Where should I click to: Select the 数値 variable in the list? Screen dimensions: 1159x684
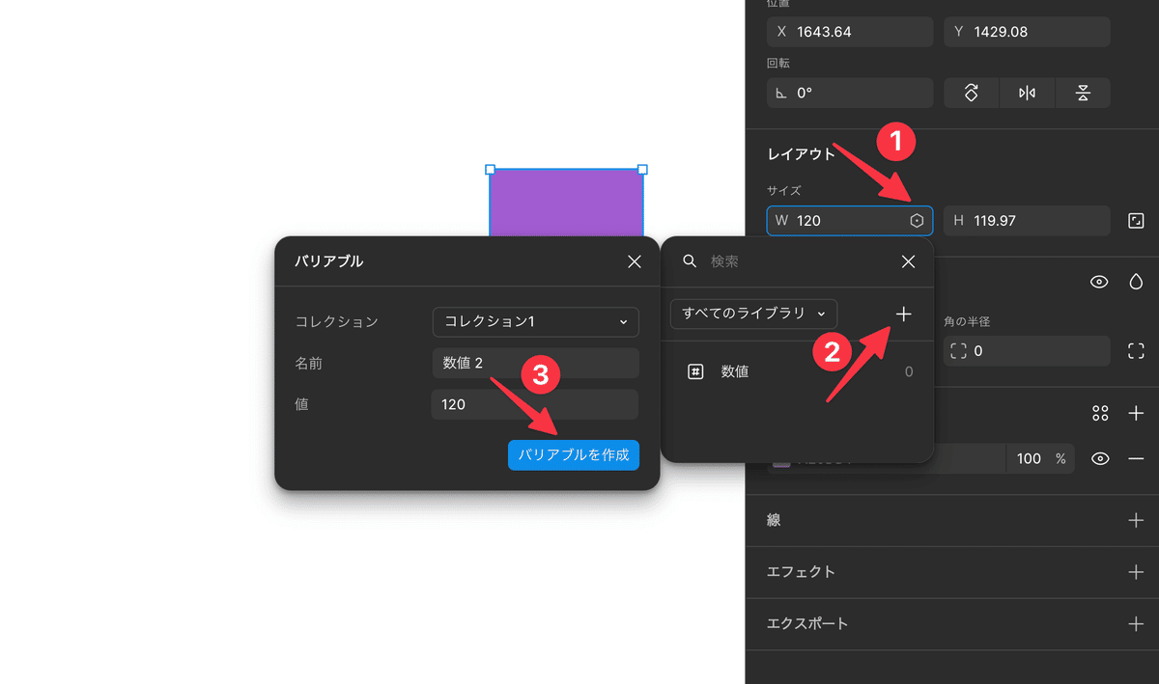point(735,371)
